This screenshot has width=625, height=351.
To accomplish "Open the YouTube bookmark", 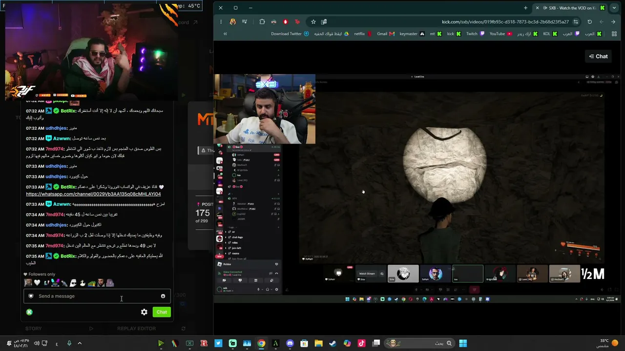I will [x=500, y=34].
